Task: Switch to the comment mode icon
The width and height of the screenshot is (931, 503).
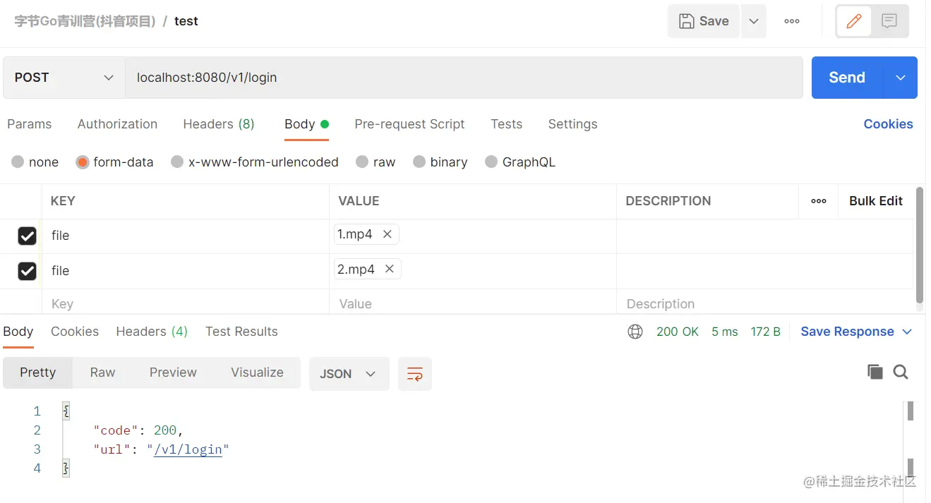Action: pos(889,21)
